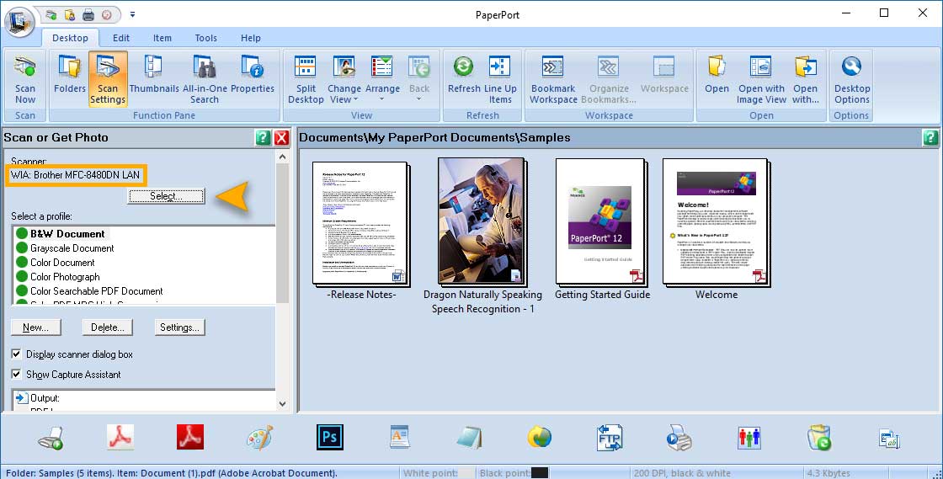
Task: Click the Scan Now ribbon button
Action: click(25, 79)
